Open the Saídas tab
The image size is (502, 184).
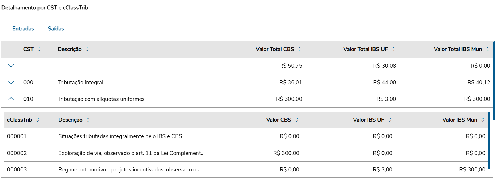56,29
